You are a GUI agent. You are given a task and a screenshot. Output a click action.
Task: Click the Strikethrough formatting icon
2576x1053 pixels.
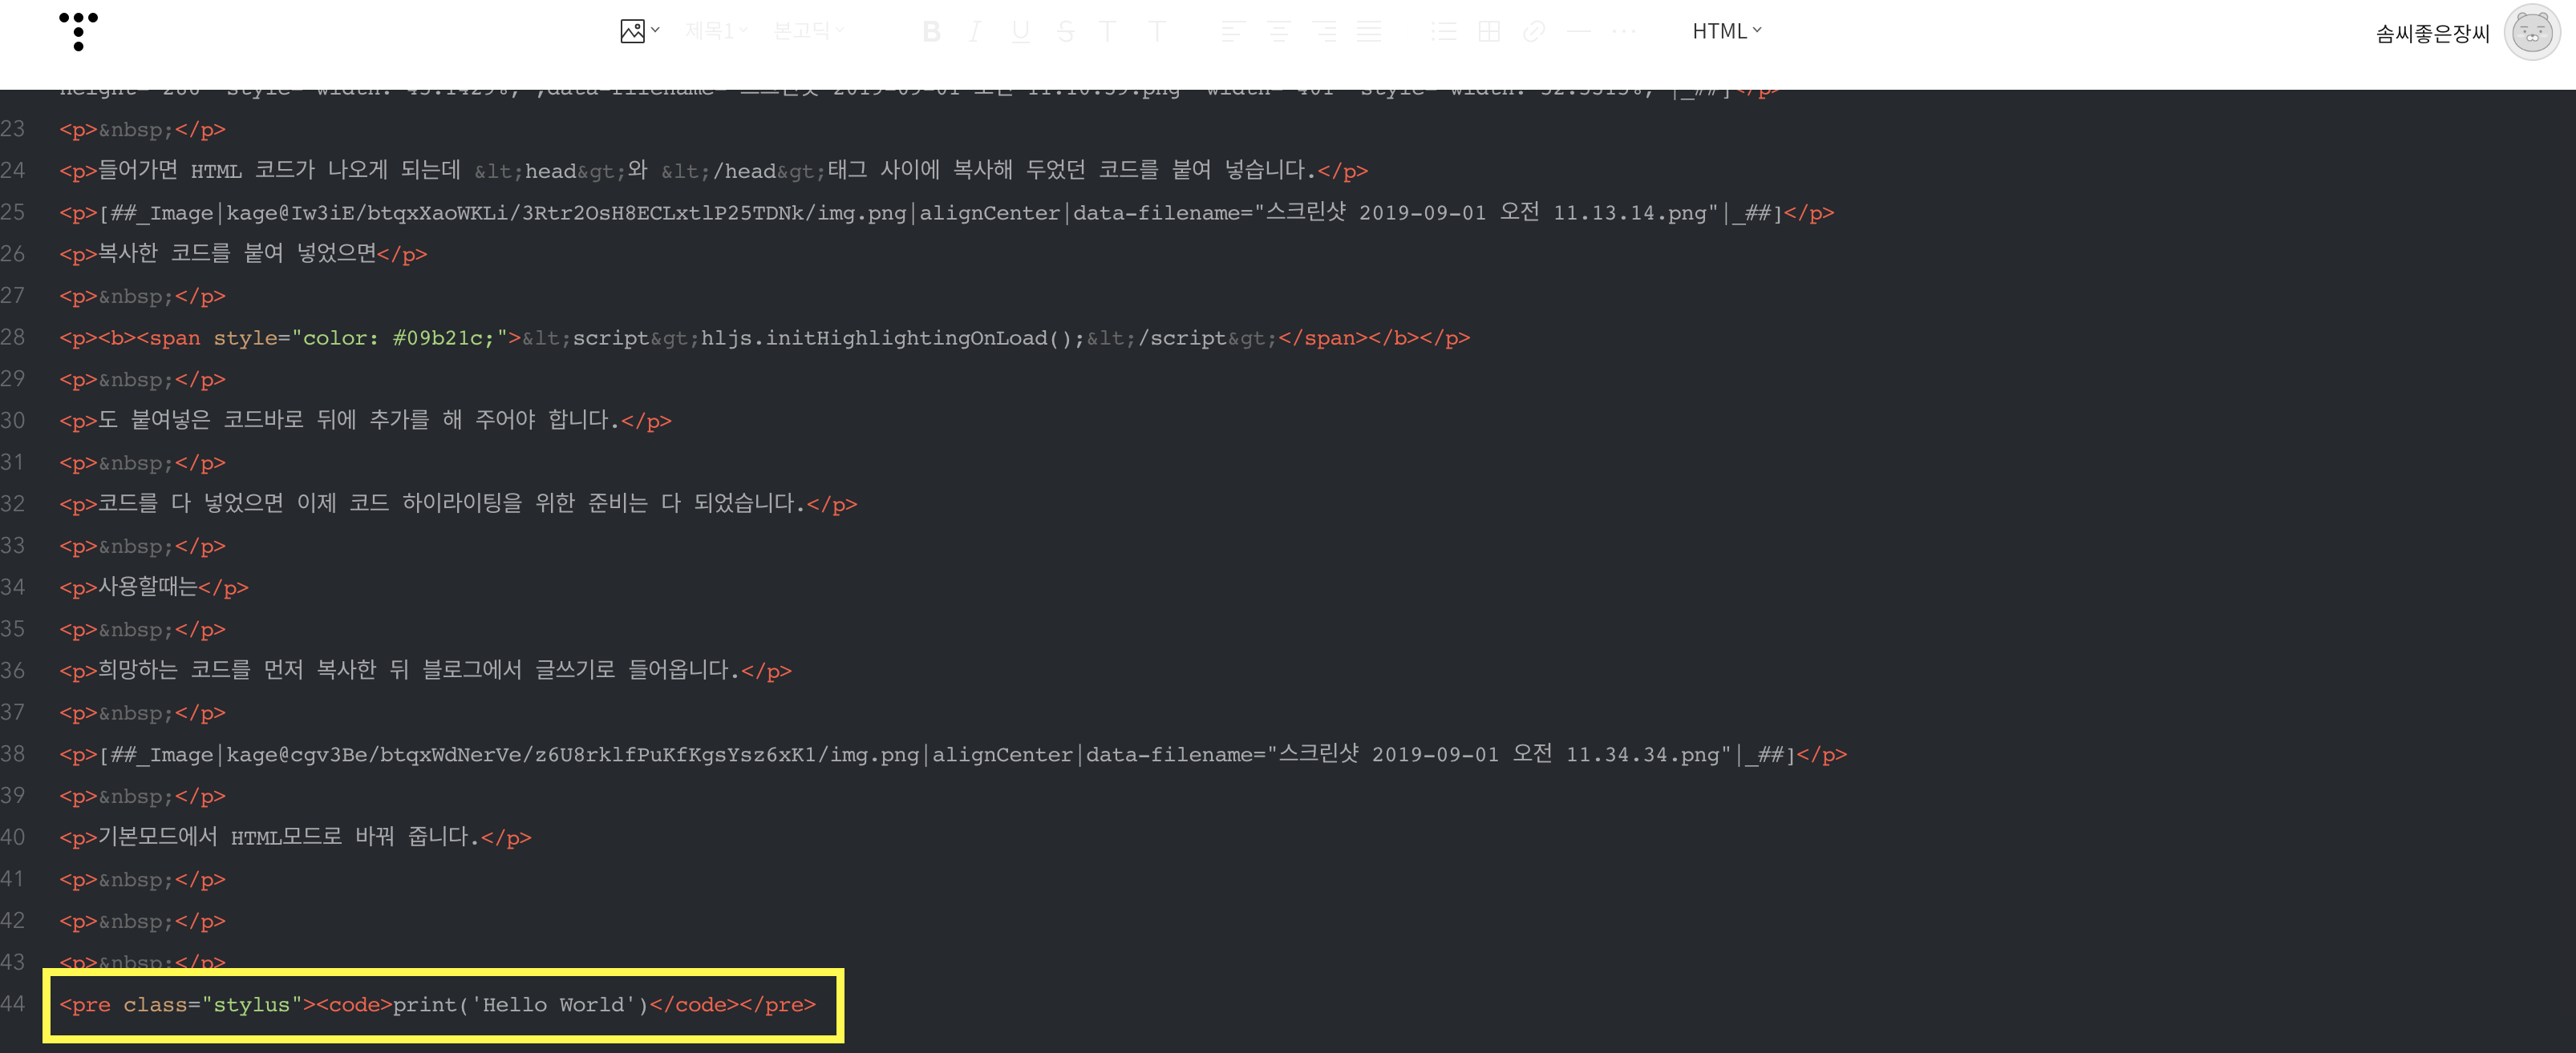(x=1065, y=32)
